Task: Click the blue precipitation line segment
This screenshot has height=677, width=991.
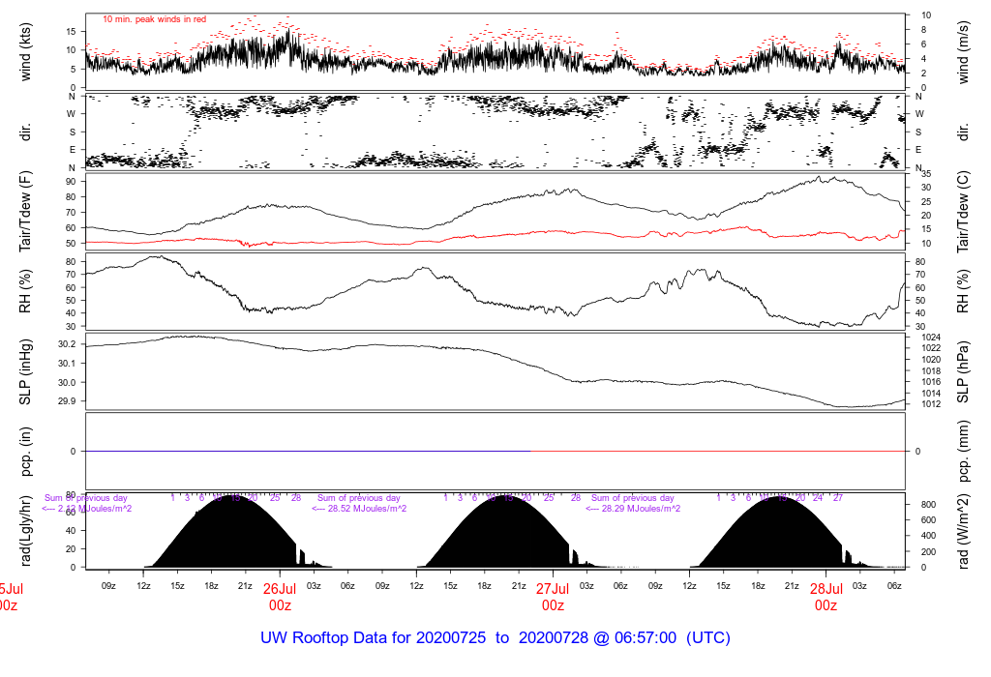Action: coord(308,451)
